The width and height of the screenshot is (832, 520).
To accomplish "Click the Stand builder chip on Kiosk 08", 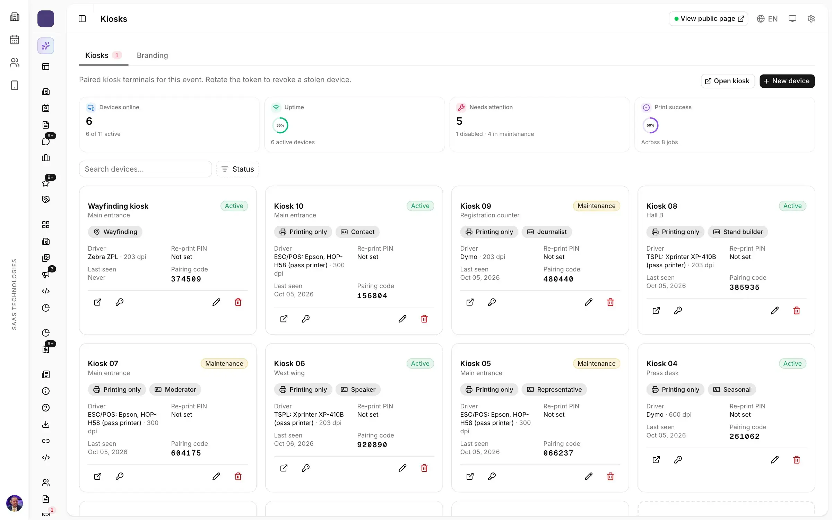I will [738, 232].
